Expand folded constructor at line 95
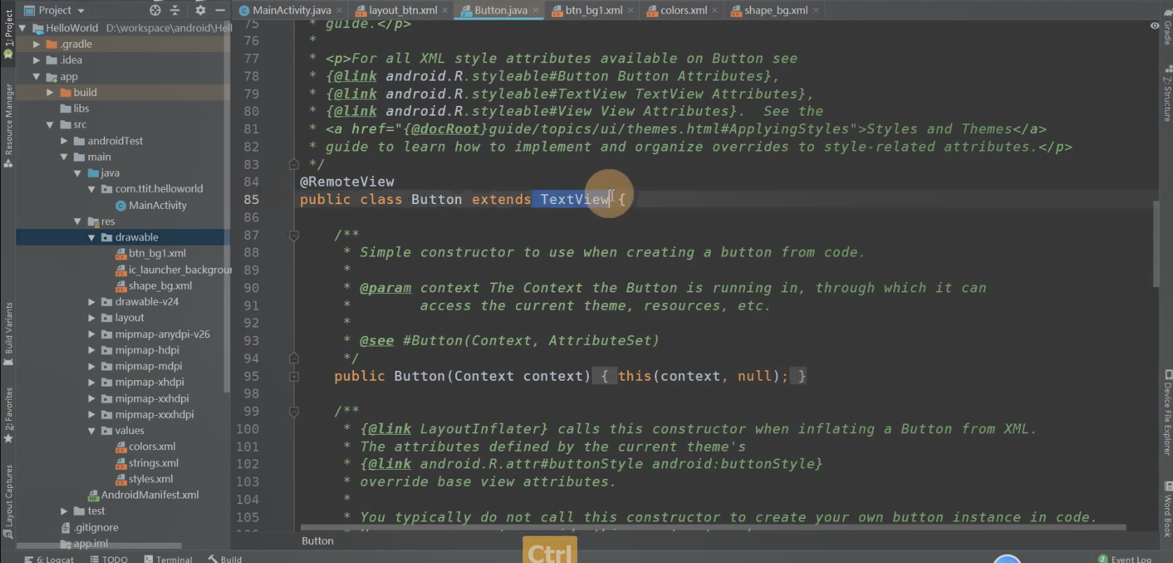 pos(294,377)
